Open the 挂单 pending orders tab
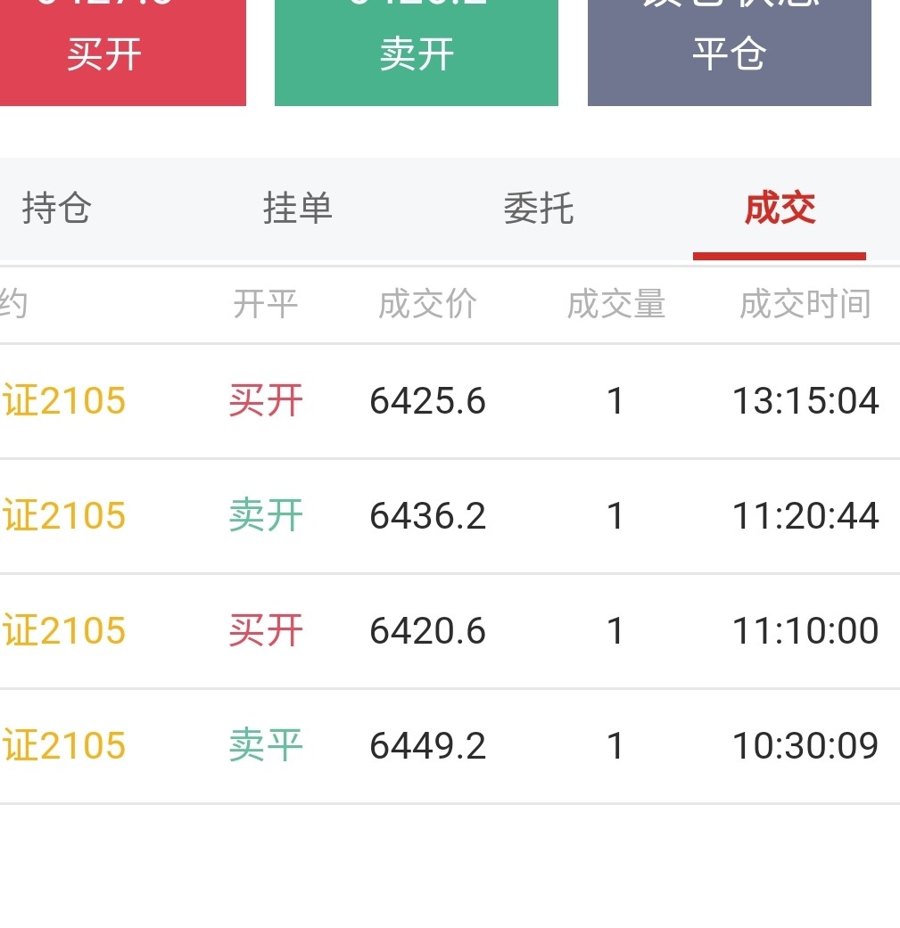Screen dimensions: 900x928 pos(298,209)
